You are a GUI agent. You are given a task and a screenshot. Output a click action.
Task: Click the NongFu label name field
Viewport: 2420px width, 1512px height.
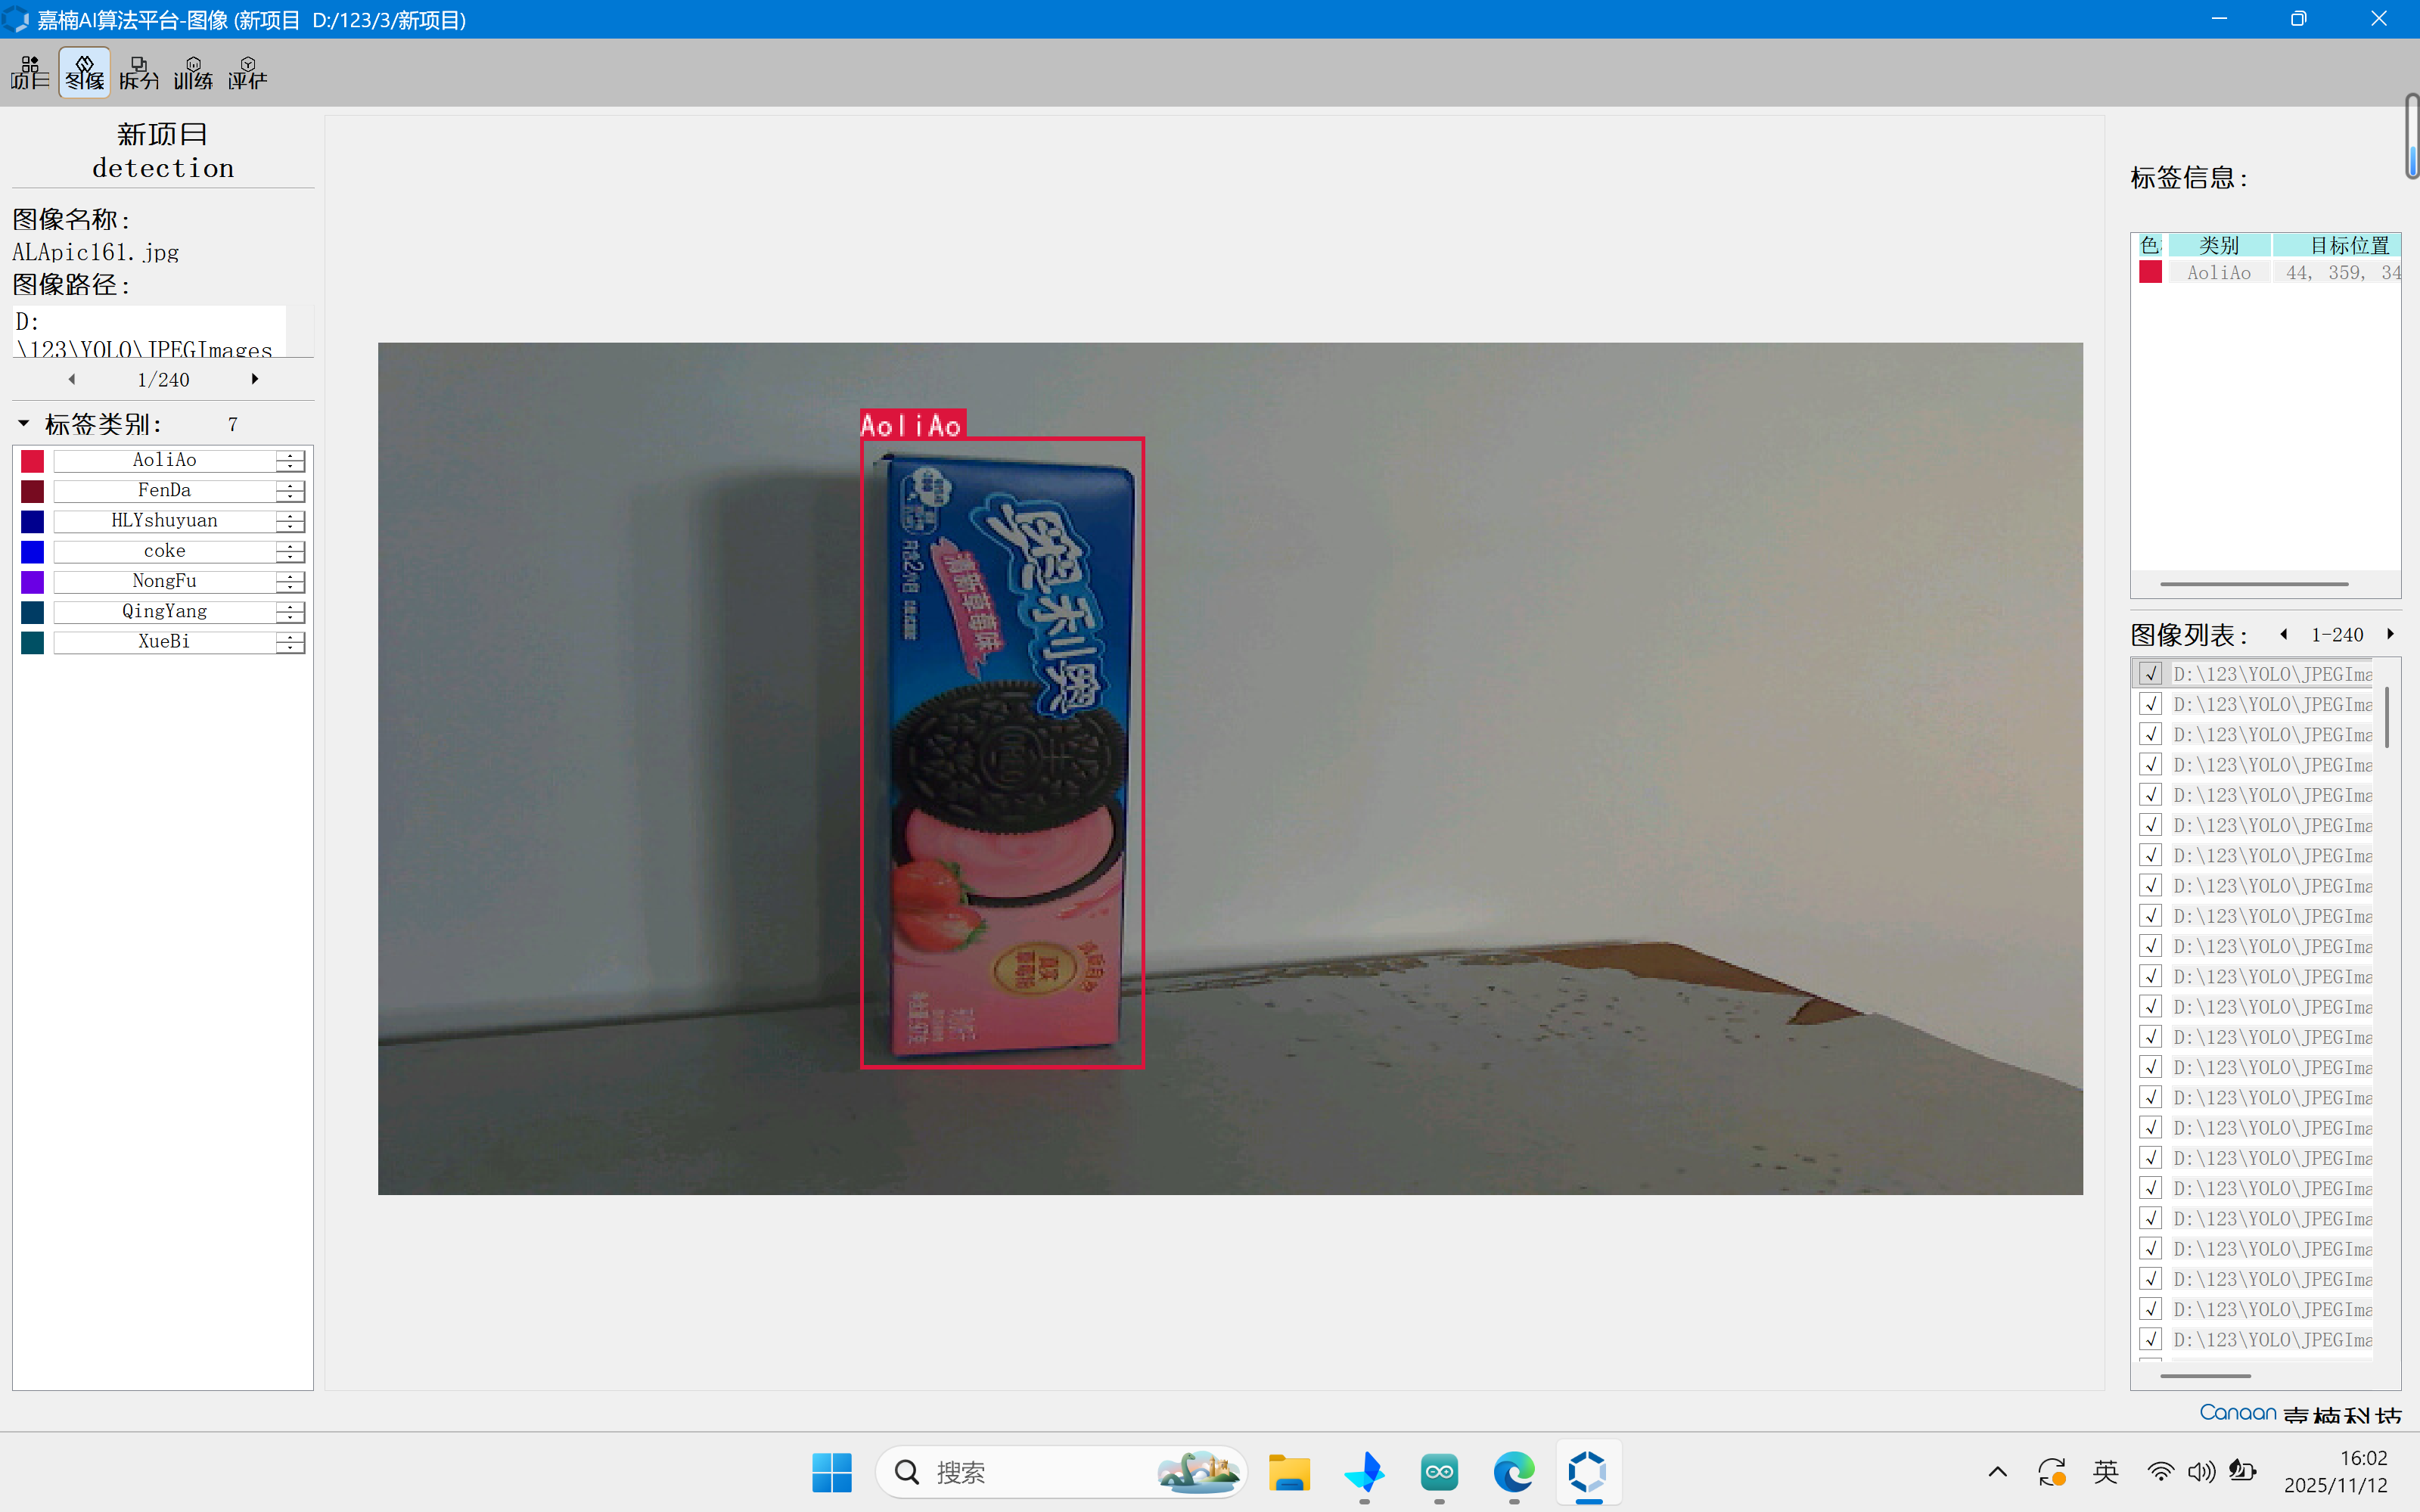coord(165,581)
